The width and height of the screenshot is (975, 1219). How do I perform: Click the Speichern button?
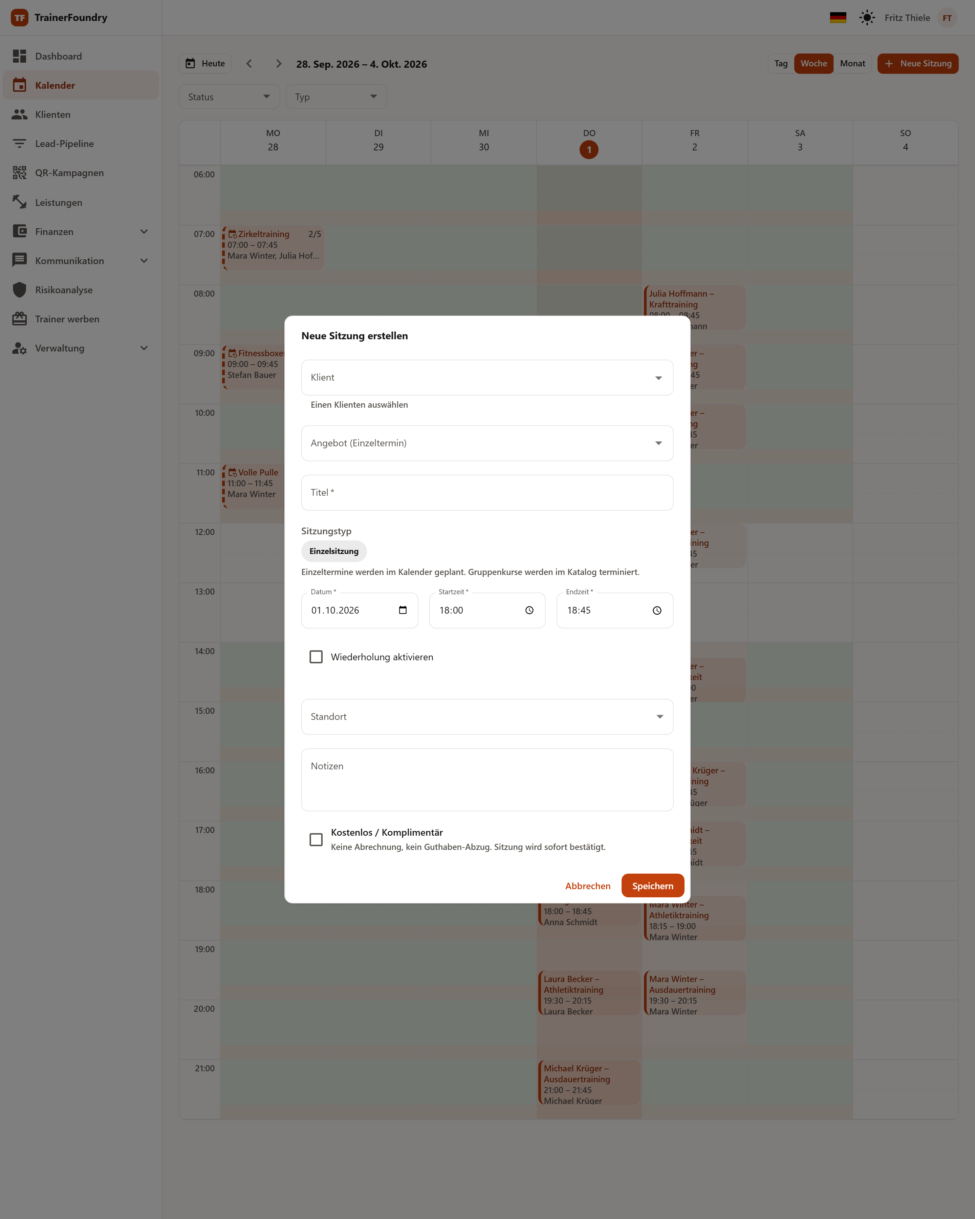pyautogui.click(x=652, y=885)
